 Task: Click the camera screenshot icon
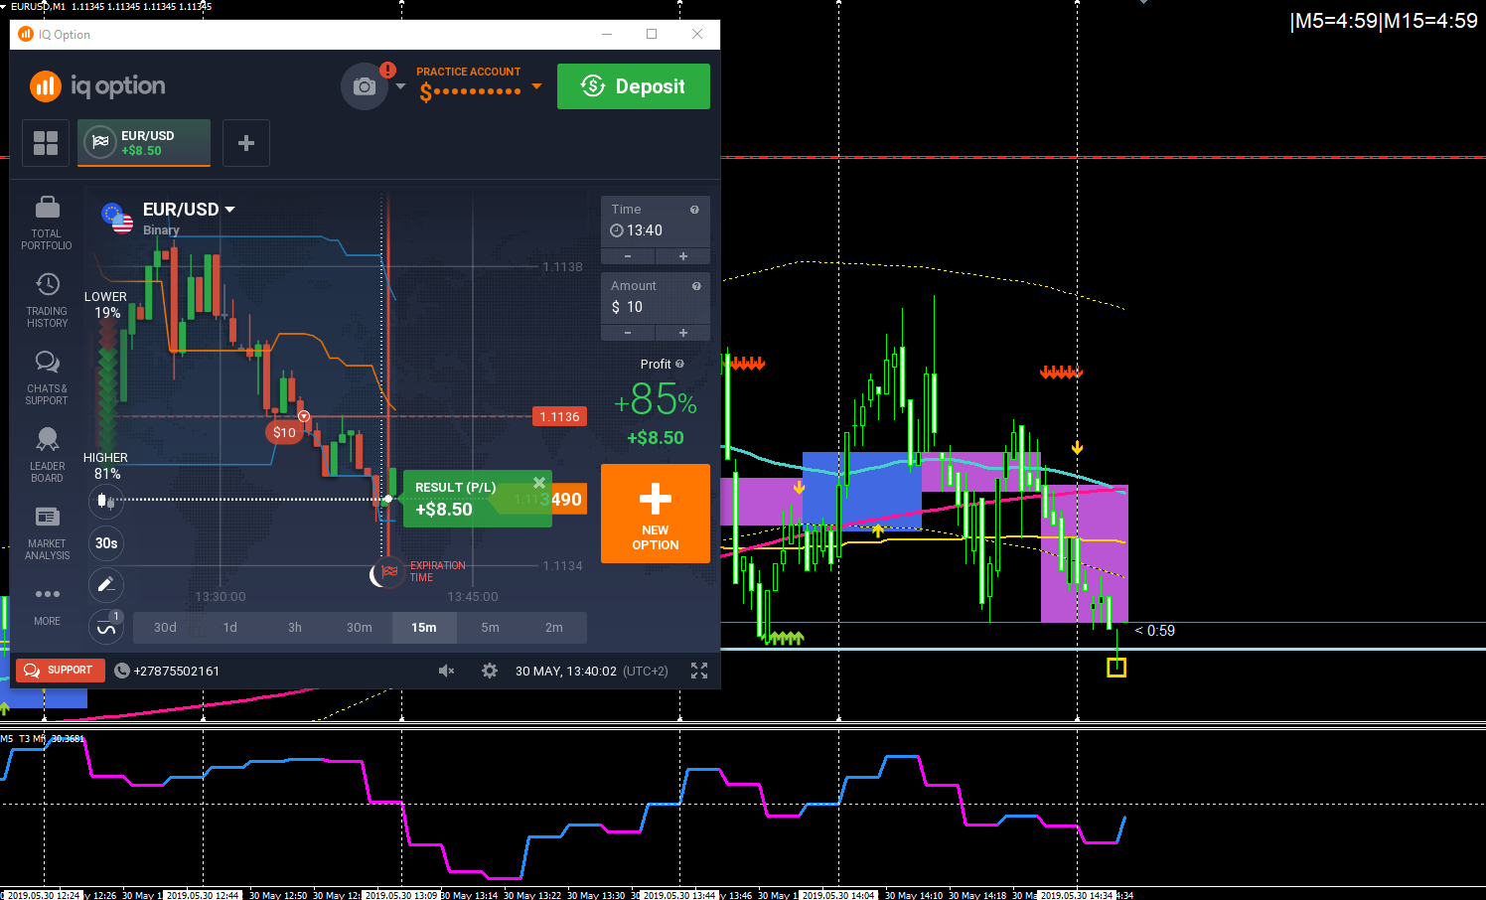click(x=365, y=86)
